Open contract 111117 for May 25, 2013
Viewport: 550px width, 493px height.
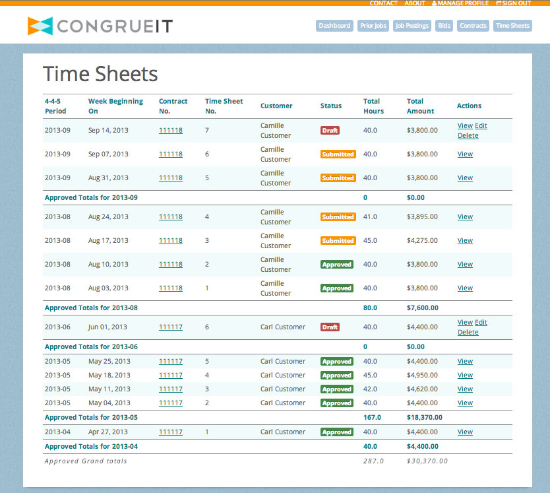coord(171,361)
